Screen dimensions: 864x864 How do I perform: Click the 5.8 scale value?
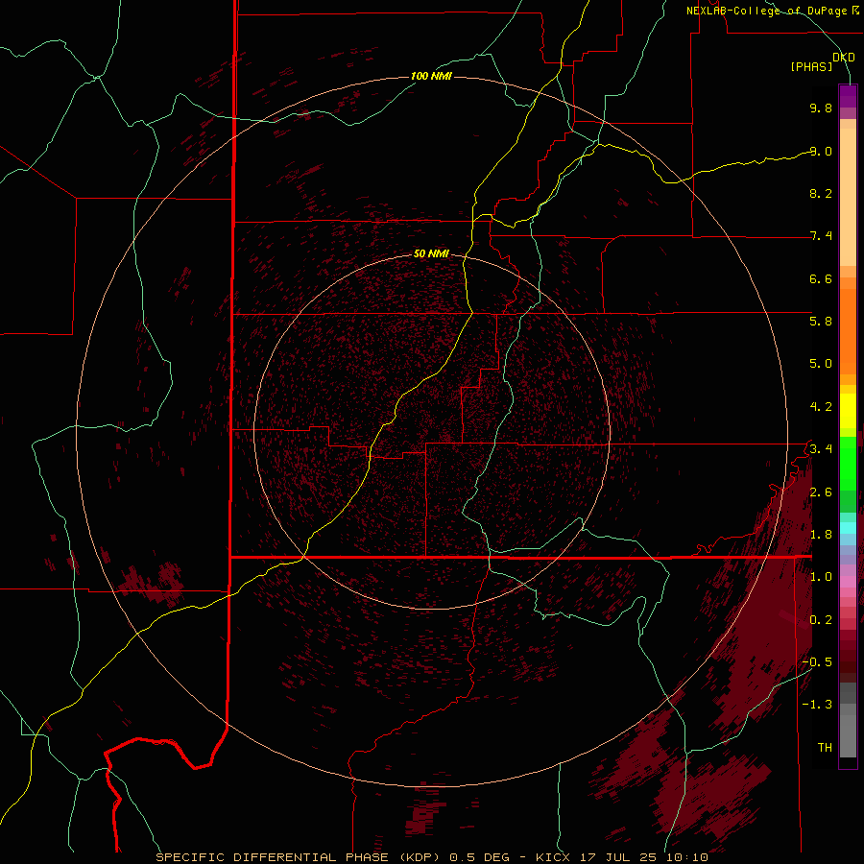(x=821, y=322)
